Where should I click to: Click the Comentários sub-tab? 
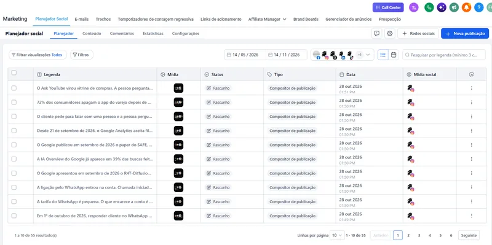122,34
